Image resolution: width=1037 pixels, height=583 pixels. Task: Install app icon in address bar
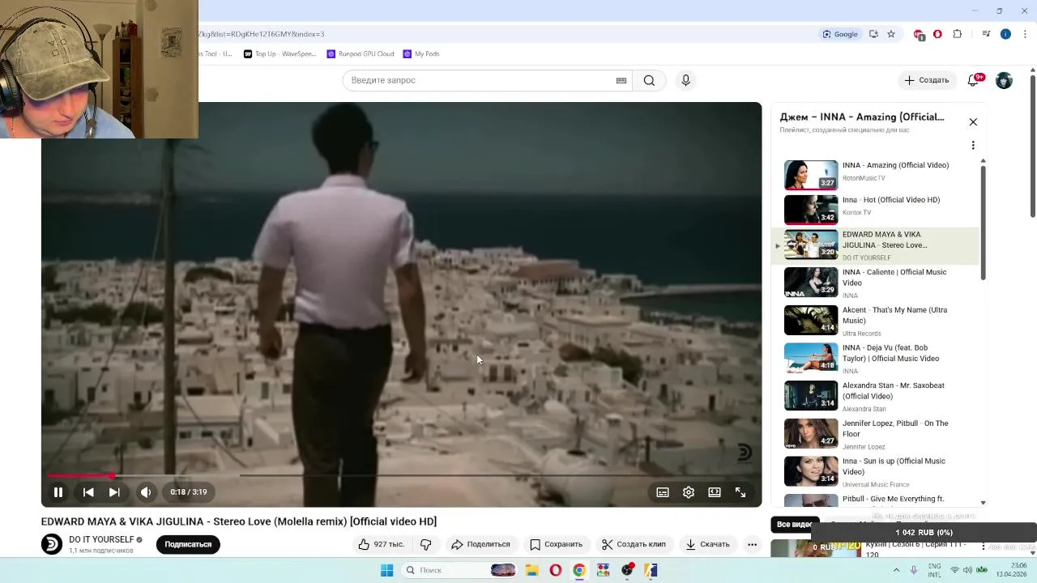[x=873, y=34]
